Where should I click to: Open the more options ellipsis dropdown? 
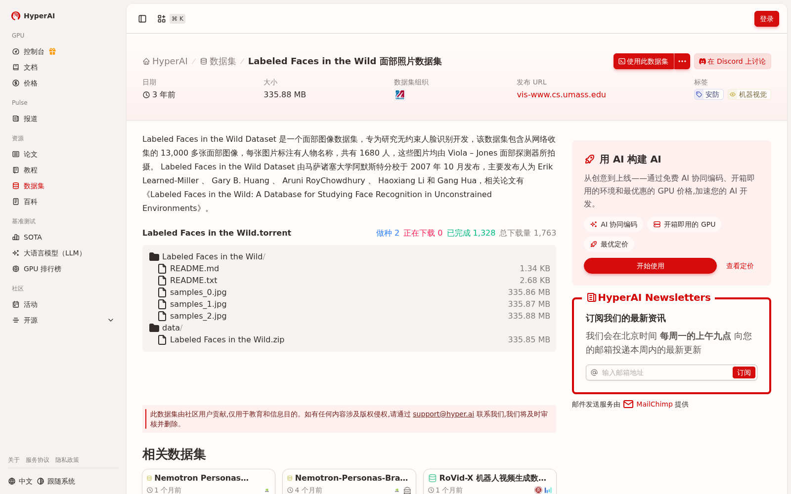coord(682,61)
